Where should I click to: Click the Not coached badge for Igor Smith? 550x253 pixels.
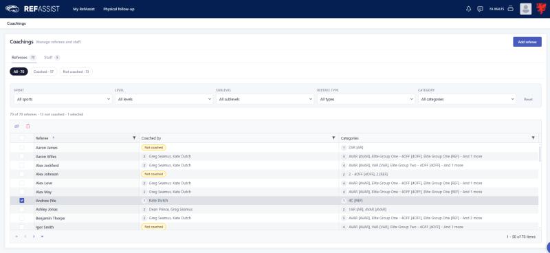coord(153,227)
